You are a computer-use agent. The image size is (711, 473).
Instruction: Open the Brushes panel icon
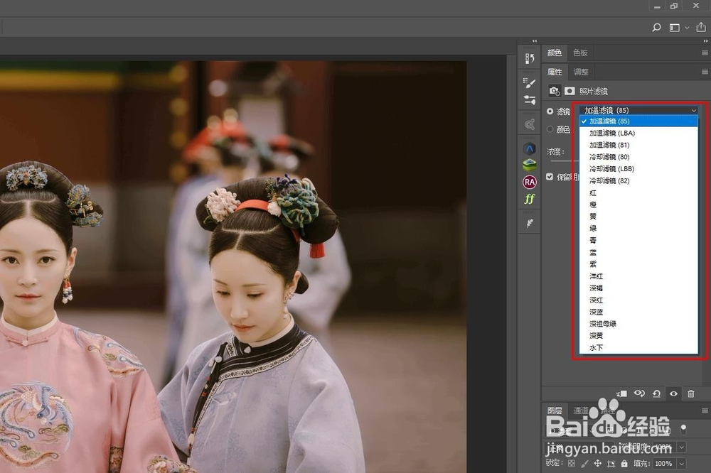tap(529, 82)
